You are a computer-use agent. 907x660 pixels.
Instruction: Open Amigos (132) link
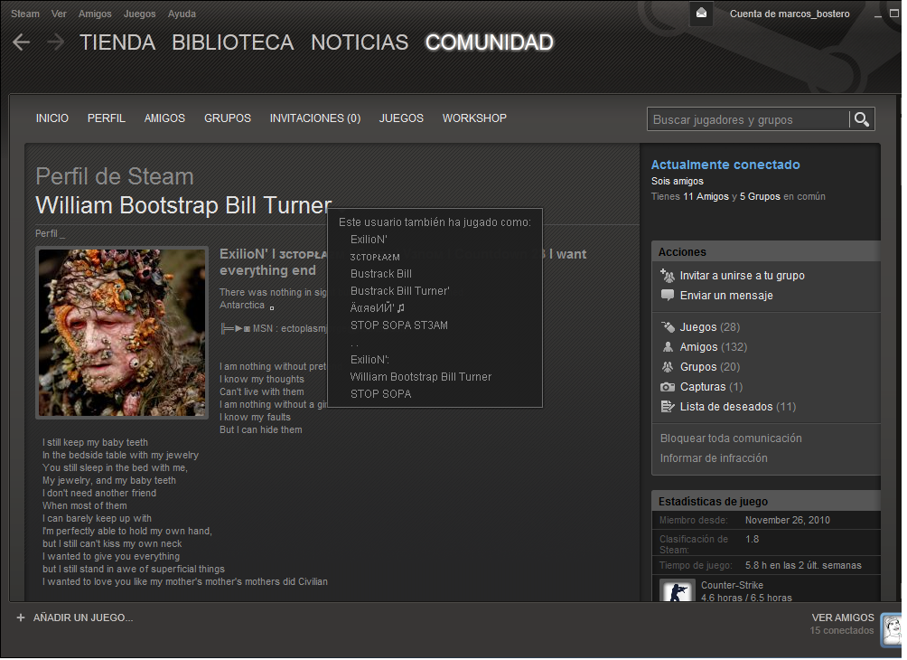coord(713,347)
